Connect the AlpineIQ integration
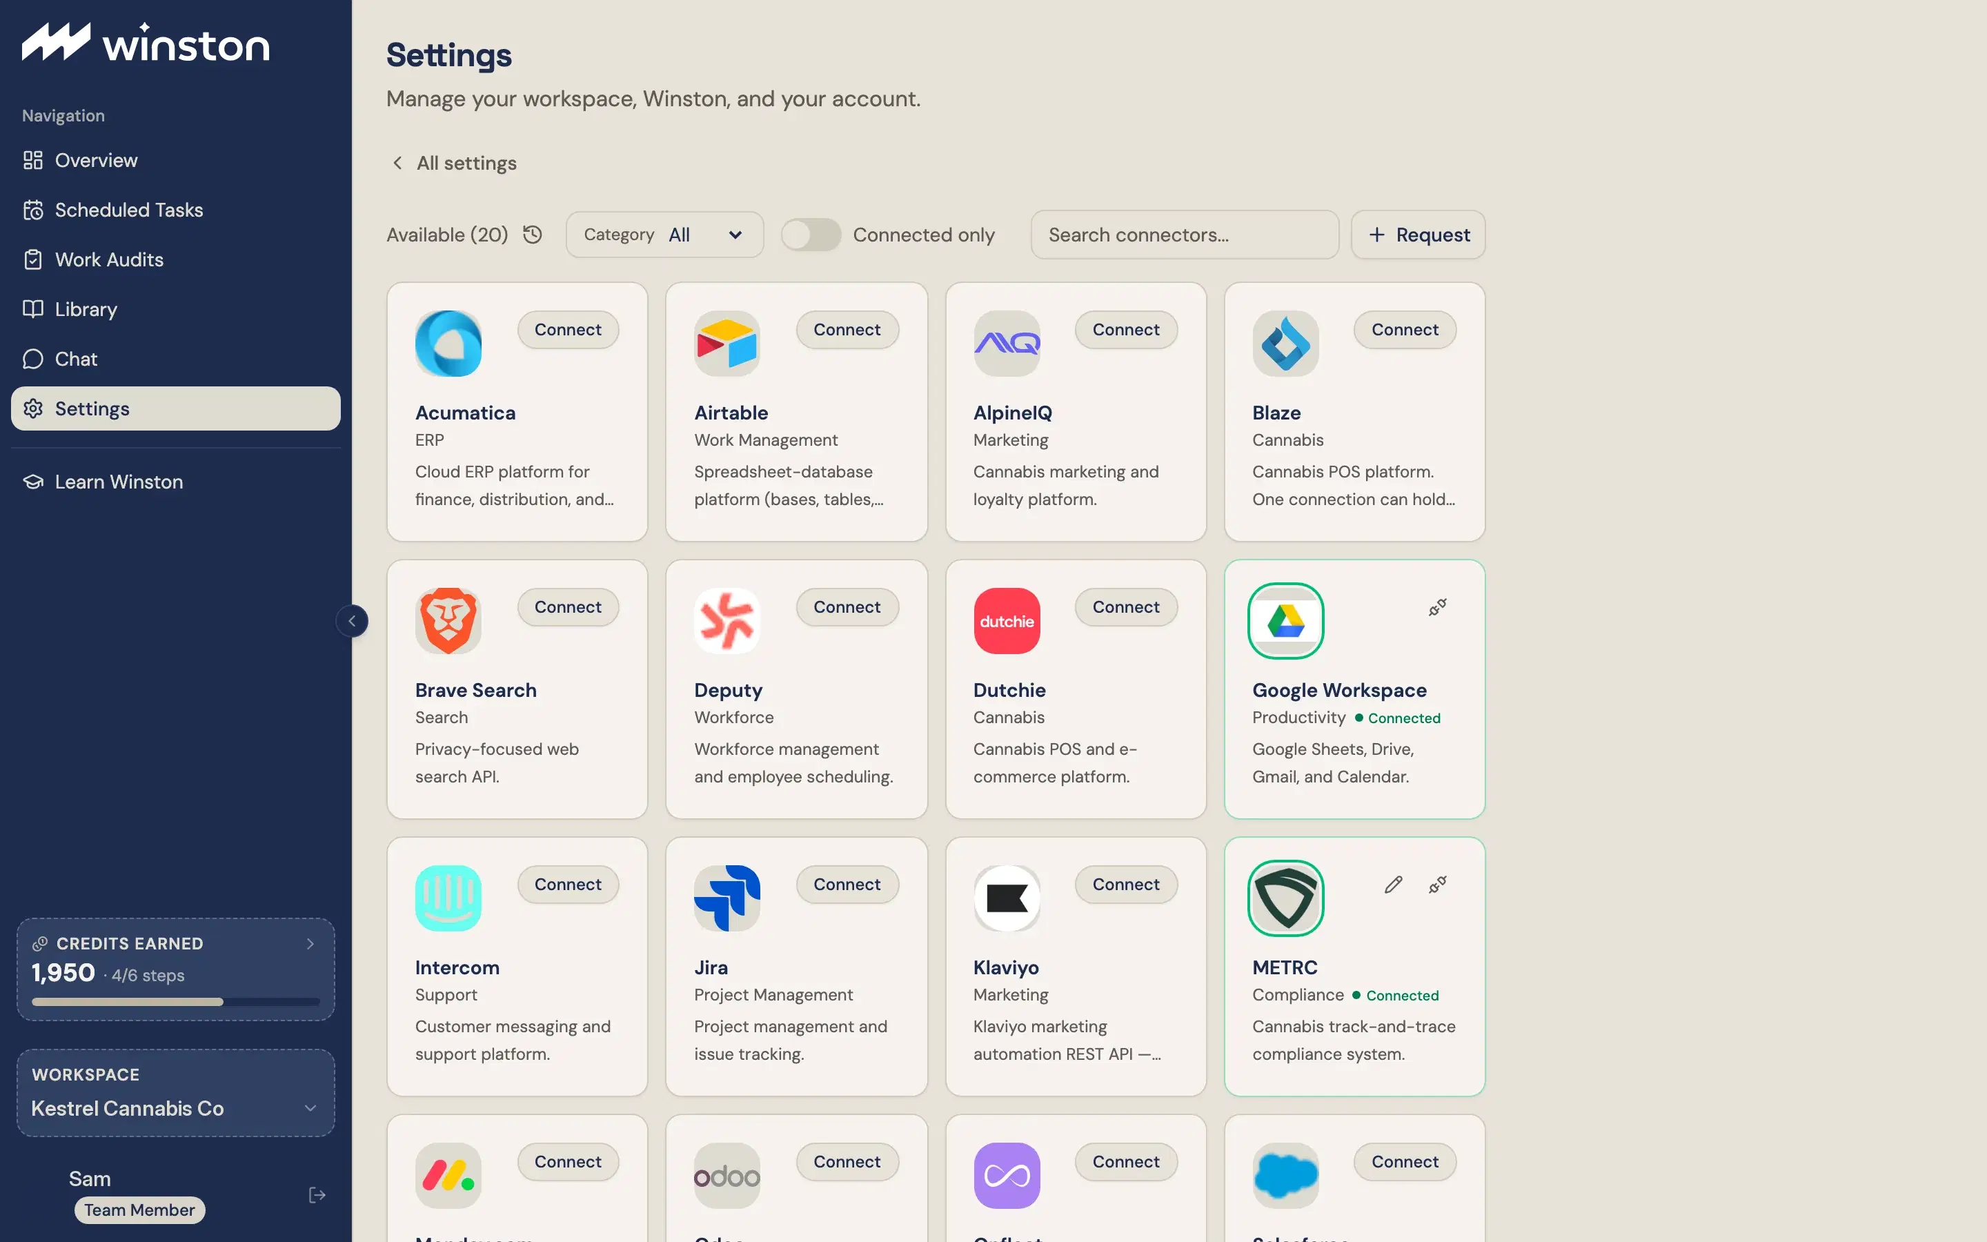Image resolution: width=1987 pixels, height=1242 pixels. tap(1126, 329)
